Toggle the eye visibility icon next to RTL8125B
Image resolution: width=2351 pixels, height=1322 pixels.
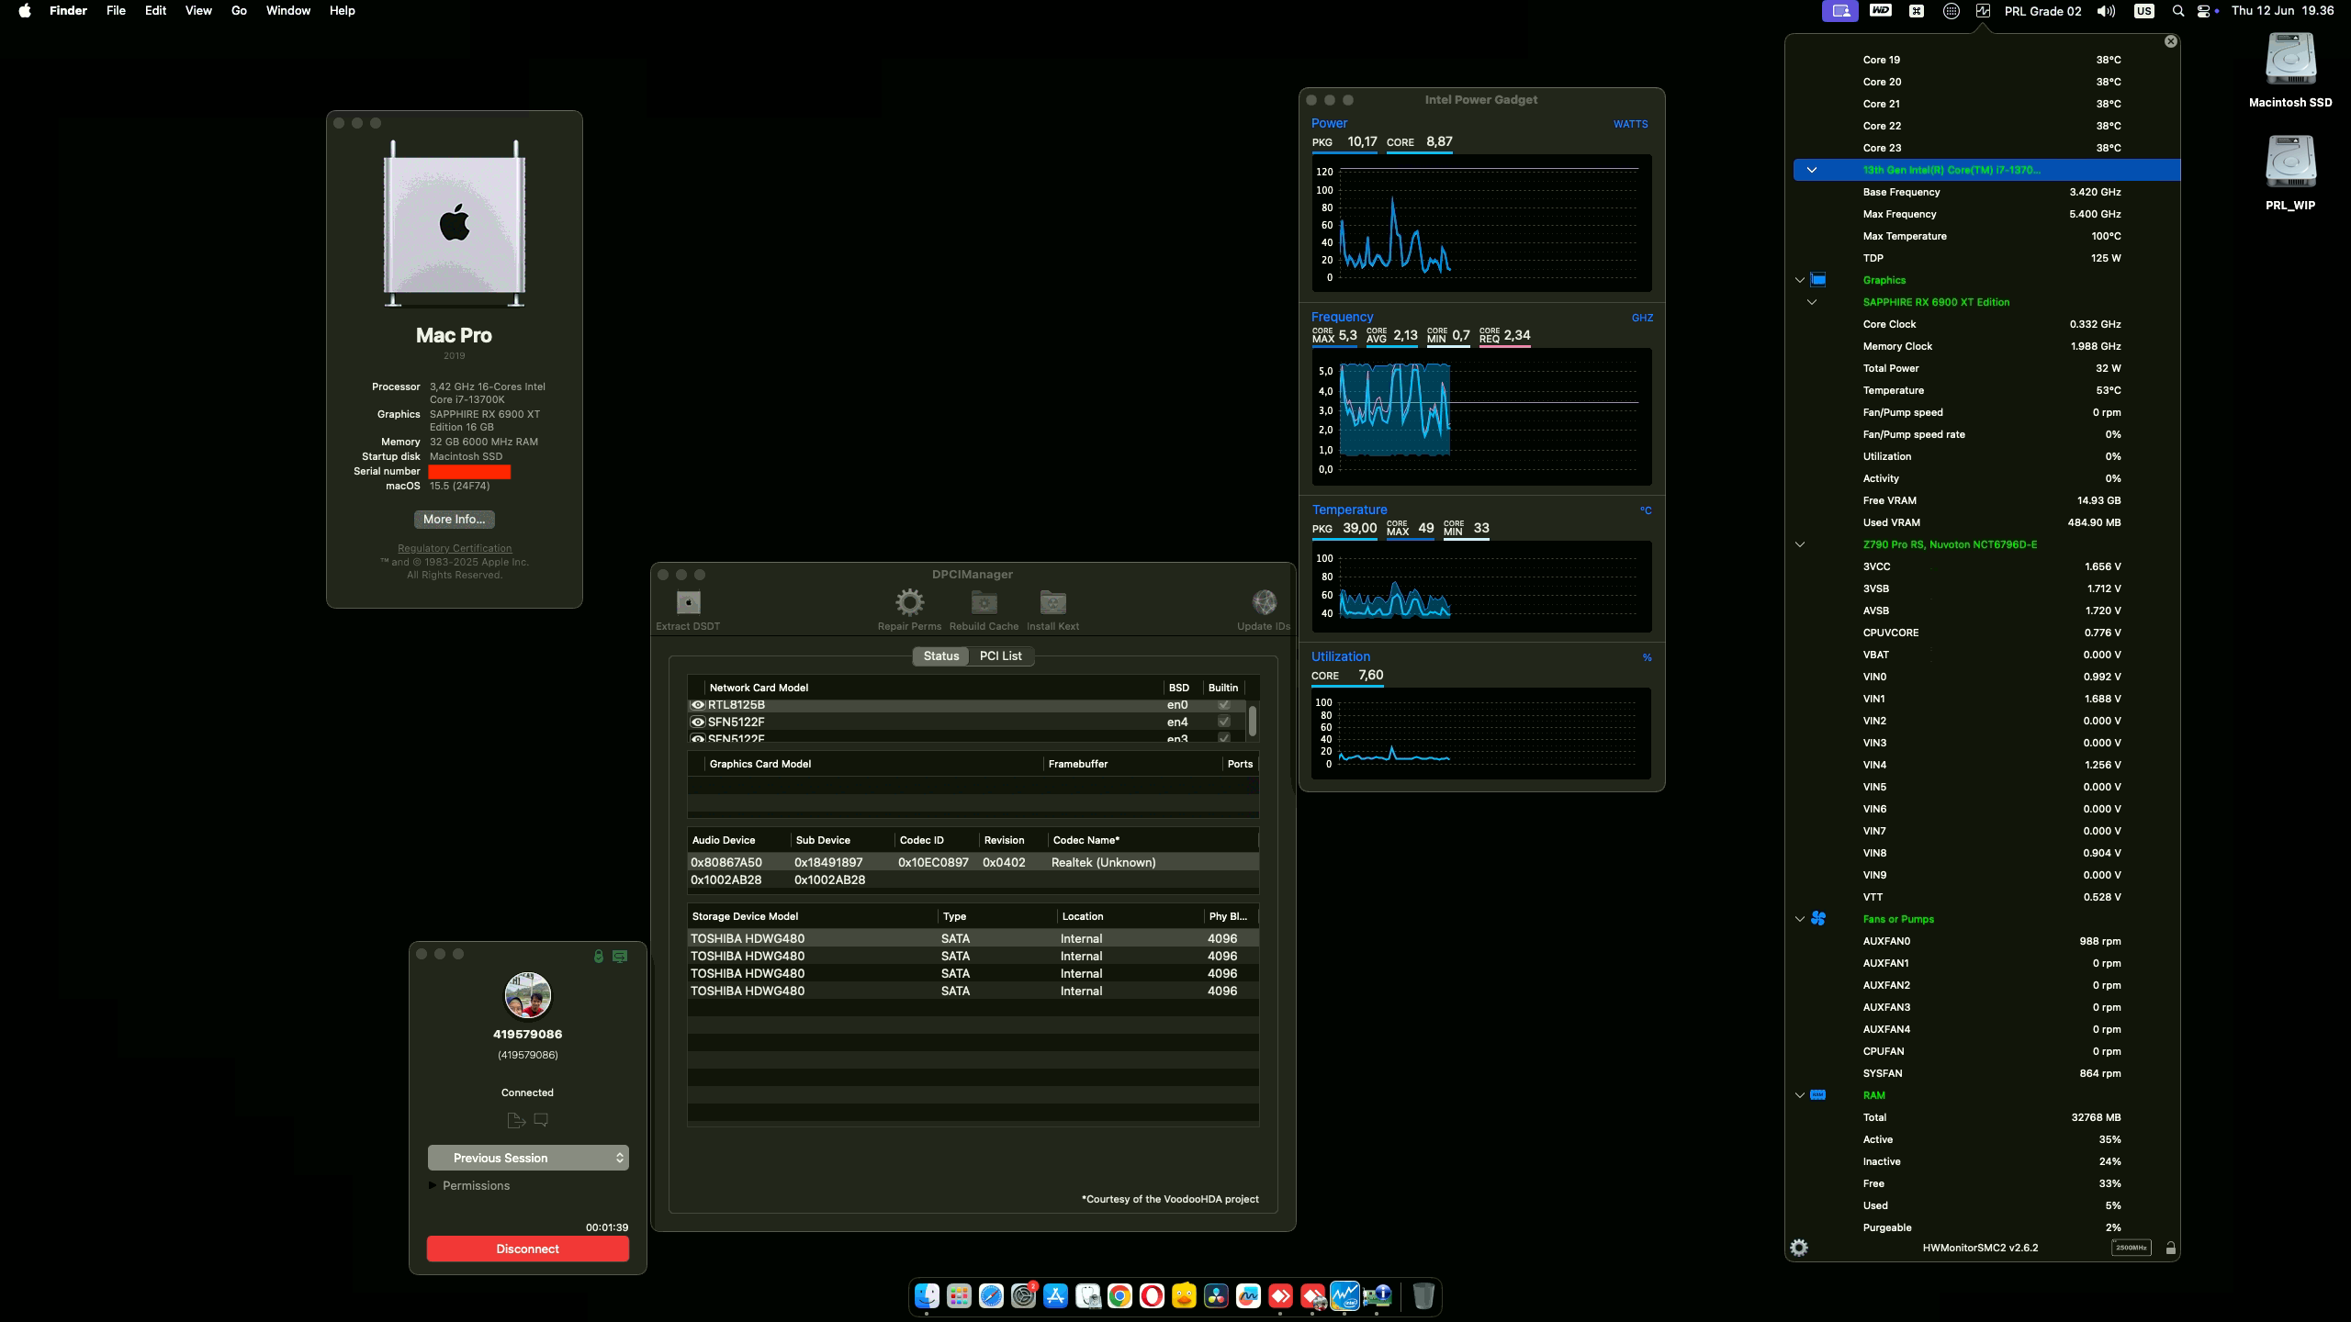[698, 704]
